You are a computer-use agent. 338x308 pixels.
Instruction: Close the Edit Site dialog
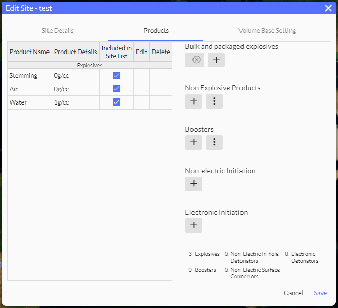328,8
